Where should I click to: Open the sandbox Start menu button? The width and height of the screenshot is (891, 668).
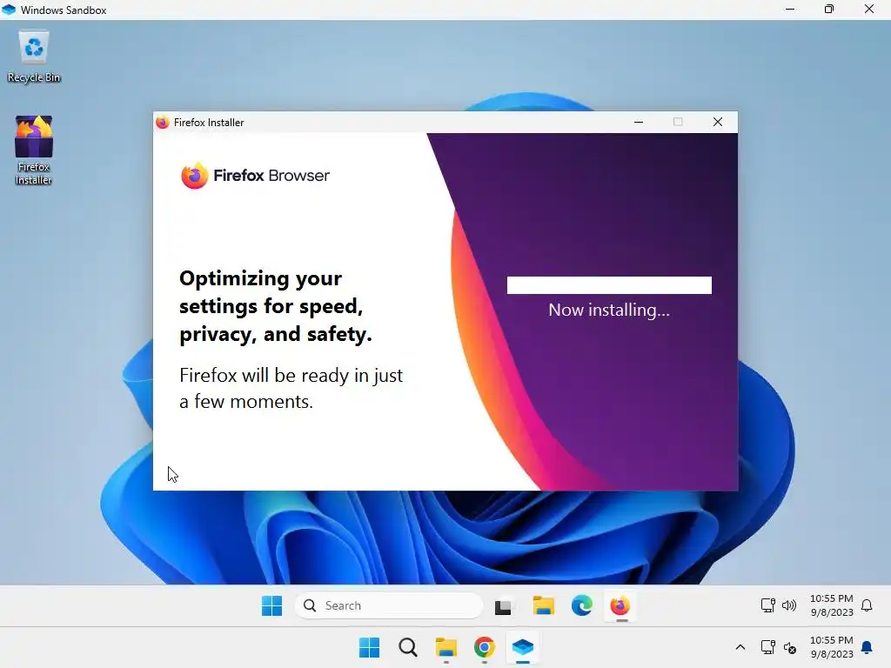pyautogui.click(x=271, y=605)
